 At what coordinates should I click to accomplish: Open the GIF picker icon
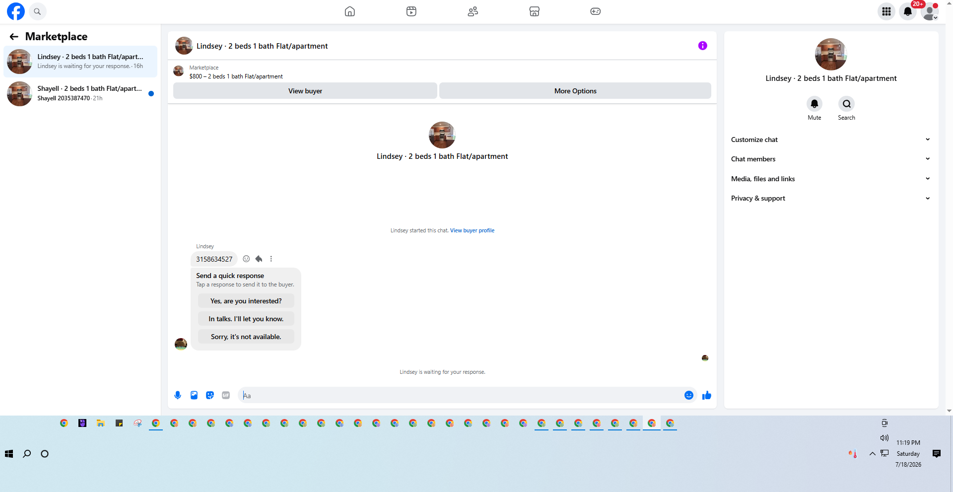(x=226, y=395)
